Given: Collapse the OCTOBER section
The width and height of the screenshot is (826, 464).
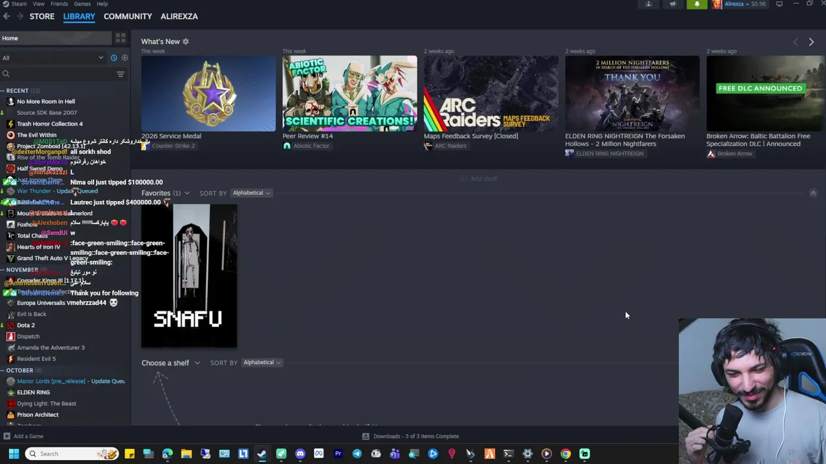Looking at the screenshot, I should tap(3, 371).
